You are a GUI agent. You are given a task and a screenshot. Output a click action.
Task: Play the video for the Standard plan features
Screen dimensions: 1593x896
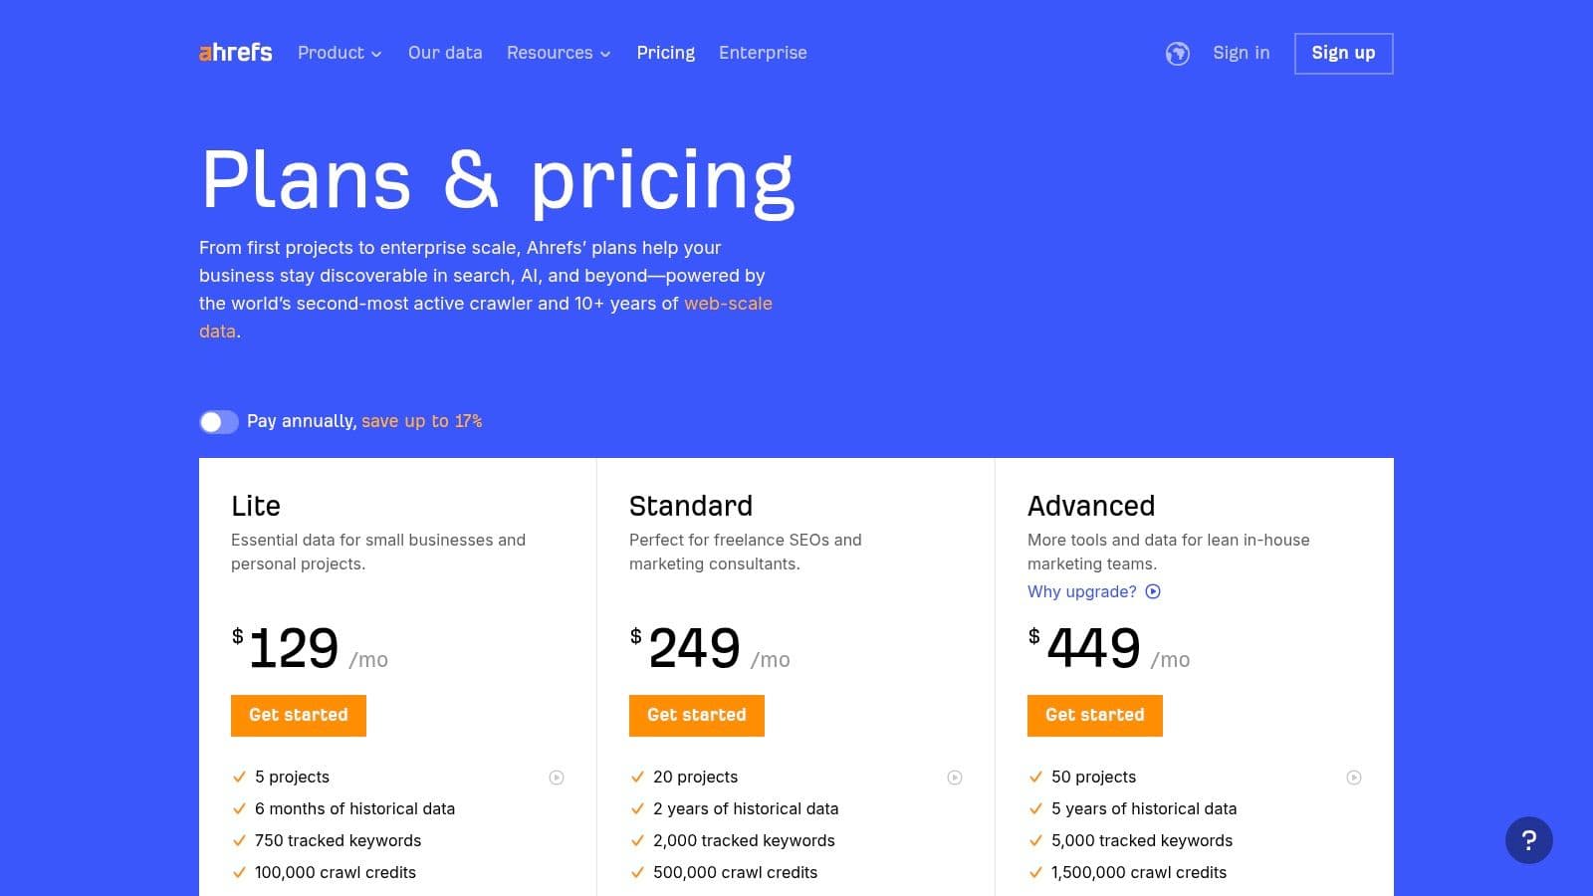click(x=957, y=777)
